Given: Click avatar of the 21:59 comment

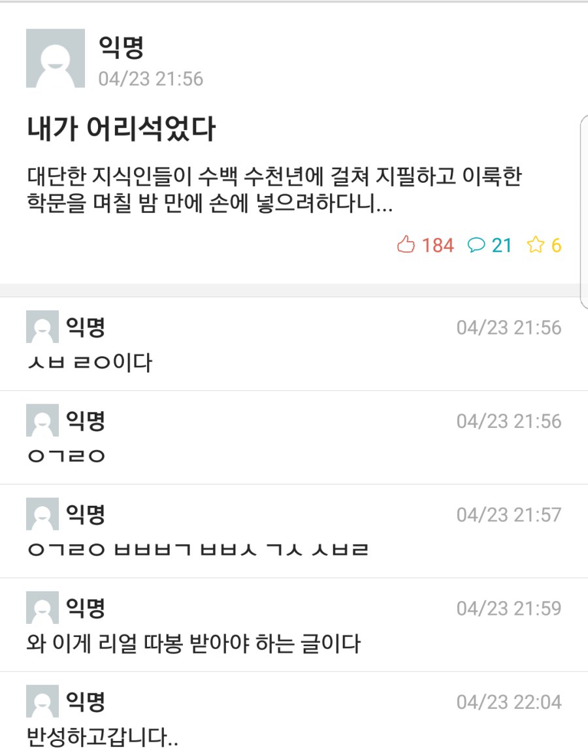Looking at the screenshot, I should coord(42,608).
